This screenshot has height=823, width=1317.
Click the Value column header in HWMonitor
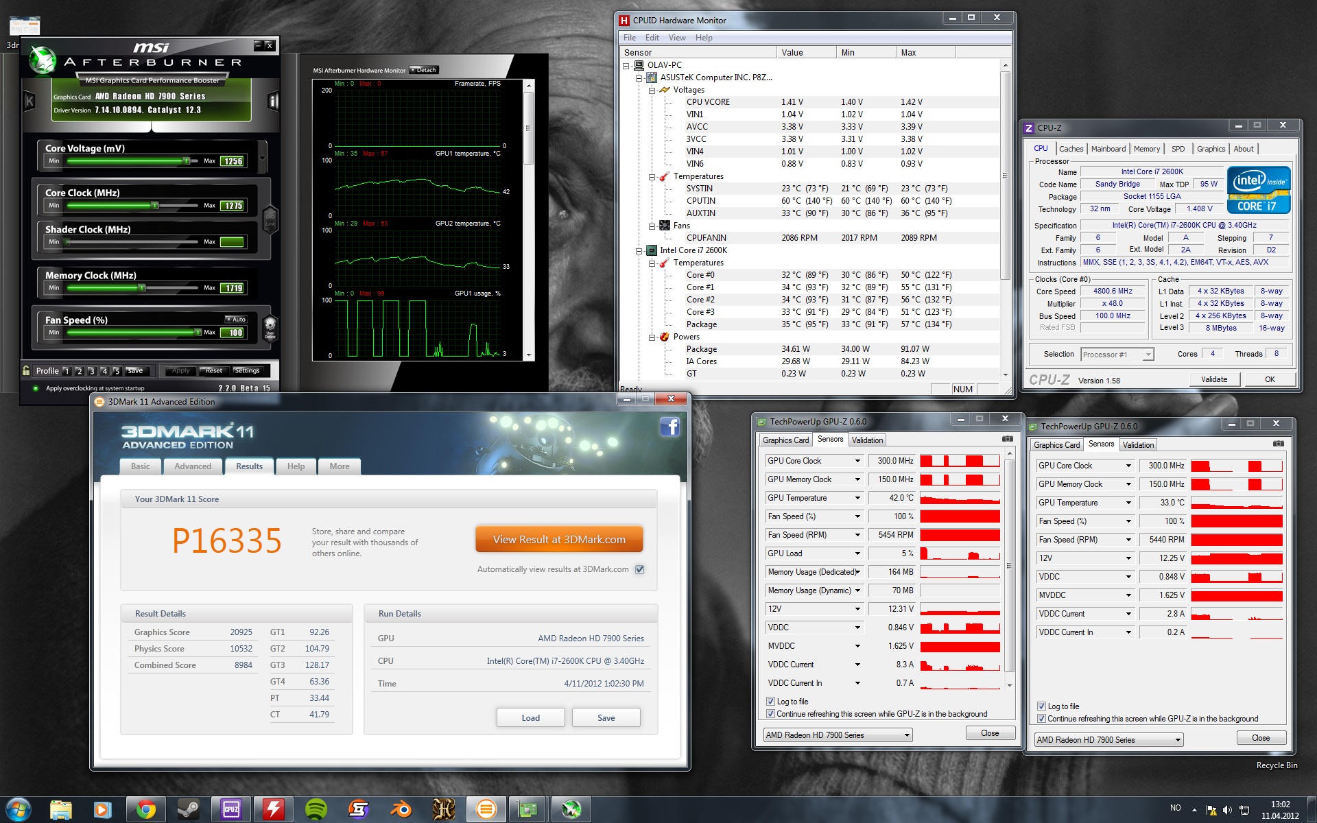click(806, 52)
